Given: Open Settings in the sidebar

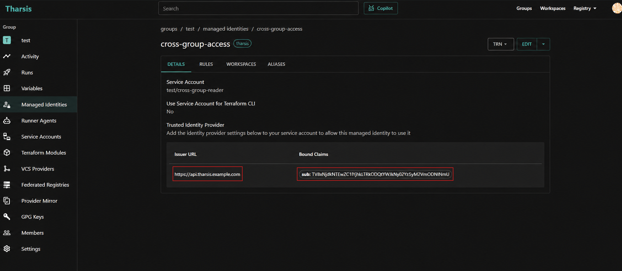Looking at the screenshot, I should click(x=39, y=249).
